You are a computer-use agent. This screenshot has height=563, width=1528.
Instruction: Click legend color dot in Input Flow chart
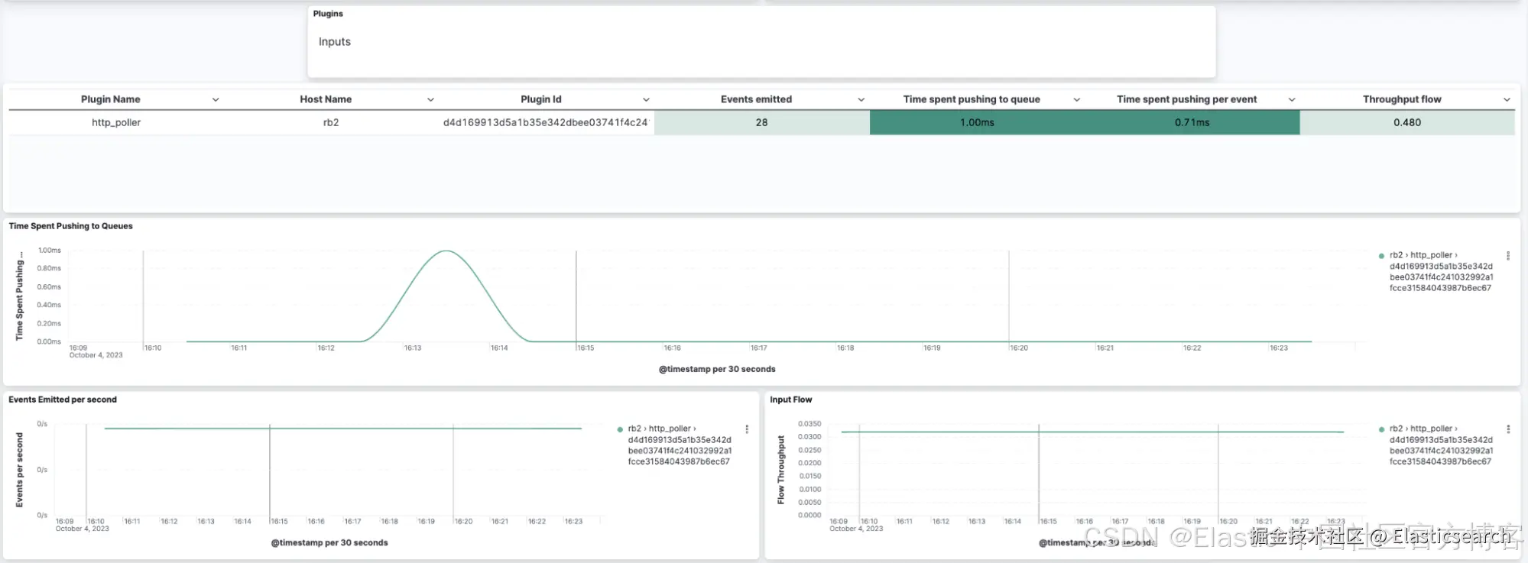click(x=1381, y=429)
